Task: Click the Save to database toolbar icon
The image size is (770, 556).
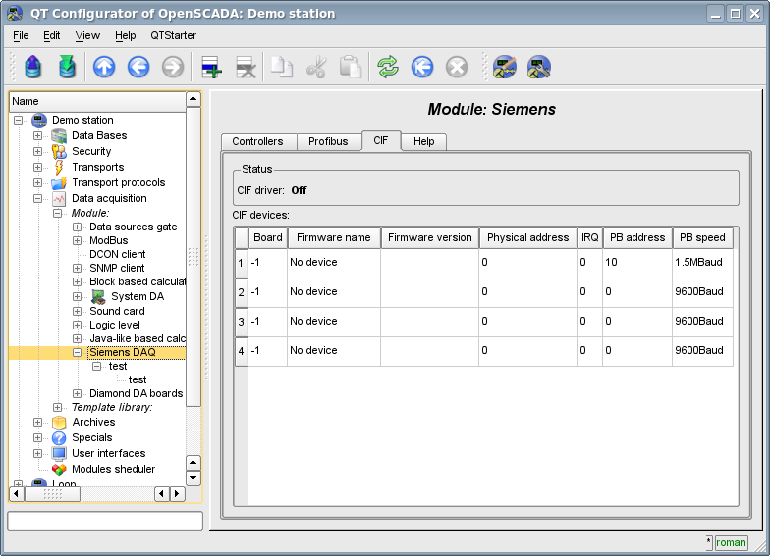Action: pyautogui.click(x=67, y=67)
